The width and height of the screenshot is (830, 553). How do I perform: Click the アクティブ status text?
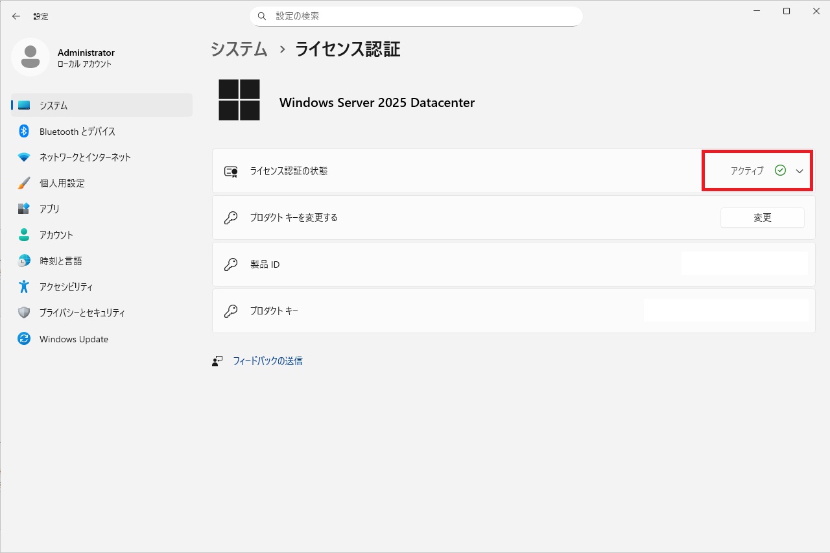pyautogui.click(x=747, y=171)
